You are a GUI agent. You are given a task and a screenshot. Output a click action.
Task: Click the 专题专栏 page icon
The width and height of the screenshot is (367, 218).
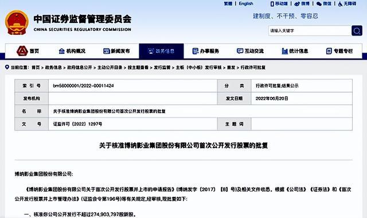(x=329, y=51)
